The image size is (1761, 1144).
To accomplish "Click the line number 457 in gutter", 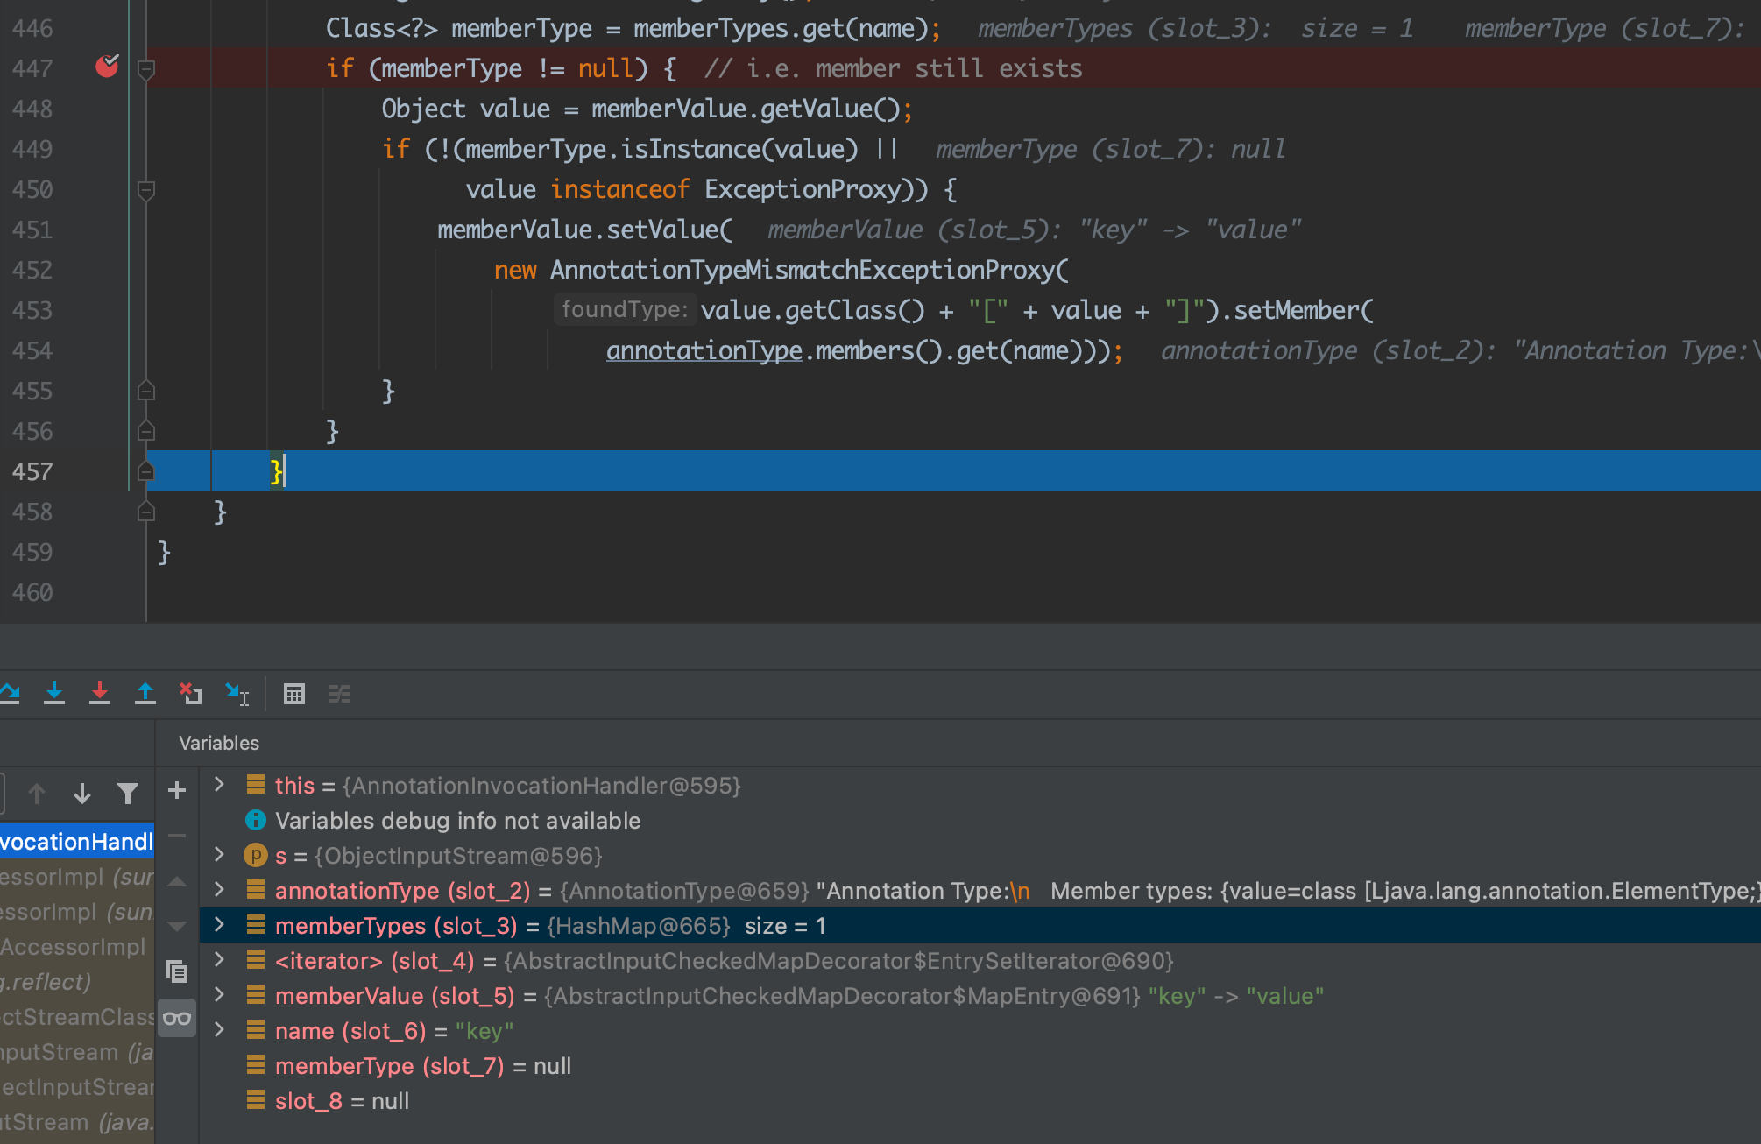I will pos(32,471).
